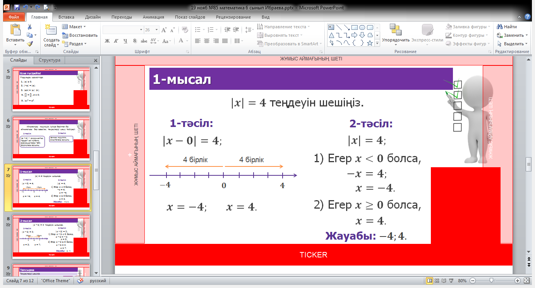Close the slides thumbnail pane
Image resolution: width=535 pixels, height=288 pixels.
point(96,60)
